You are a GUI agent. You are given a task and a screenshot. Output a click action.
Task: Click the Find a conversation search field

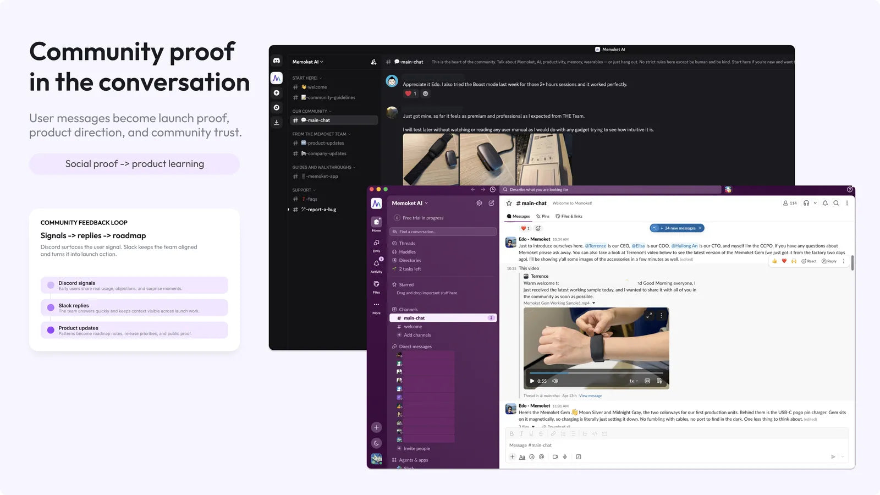point(443,232)
